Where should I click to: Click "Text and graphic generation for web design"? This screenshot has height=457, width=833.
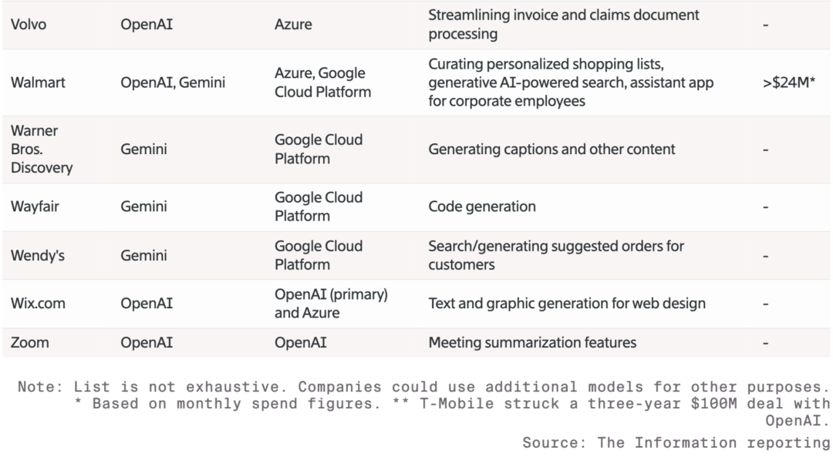[567, 304]
